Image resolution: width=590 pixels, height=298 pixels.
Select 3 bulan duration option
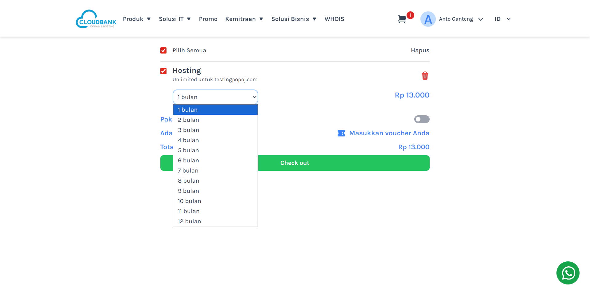coord(188,130)
